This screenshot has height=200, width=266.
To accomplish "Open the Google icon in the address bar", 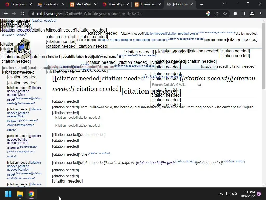I will pyautogui.click(x=208, y=14).
